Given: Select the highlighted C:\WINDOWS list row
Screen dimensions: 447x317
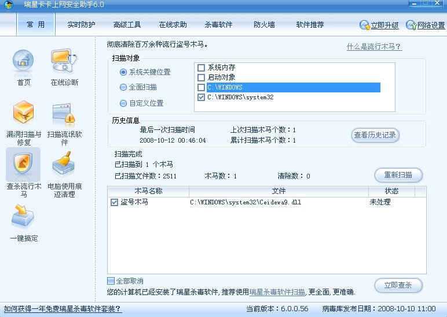Looking at the screenshot, I should pyautogui.click(x=294, y=87).
